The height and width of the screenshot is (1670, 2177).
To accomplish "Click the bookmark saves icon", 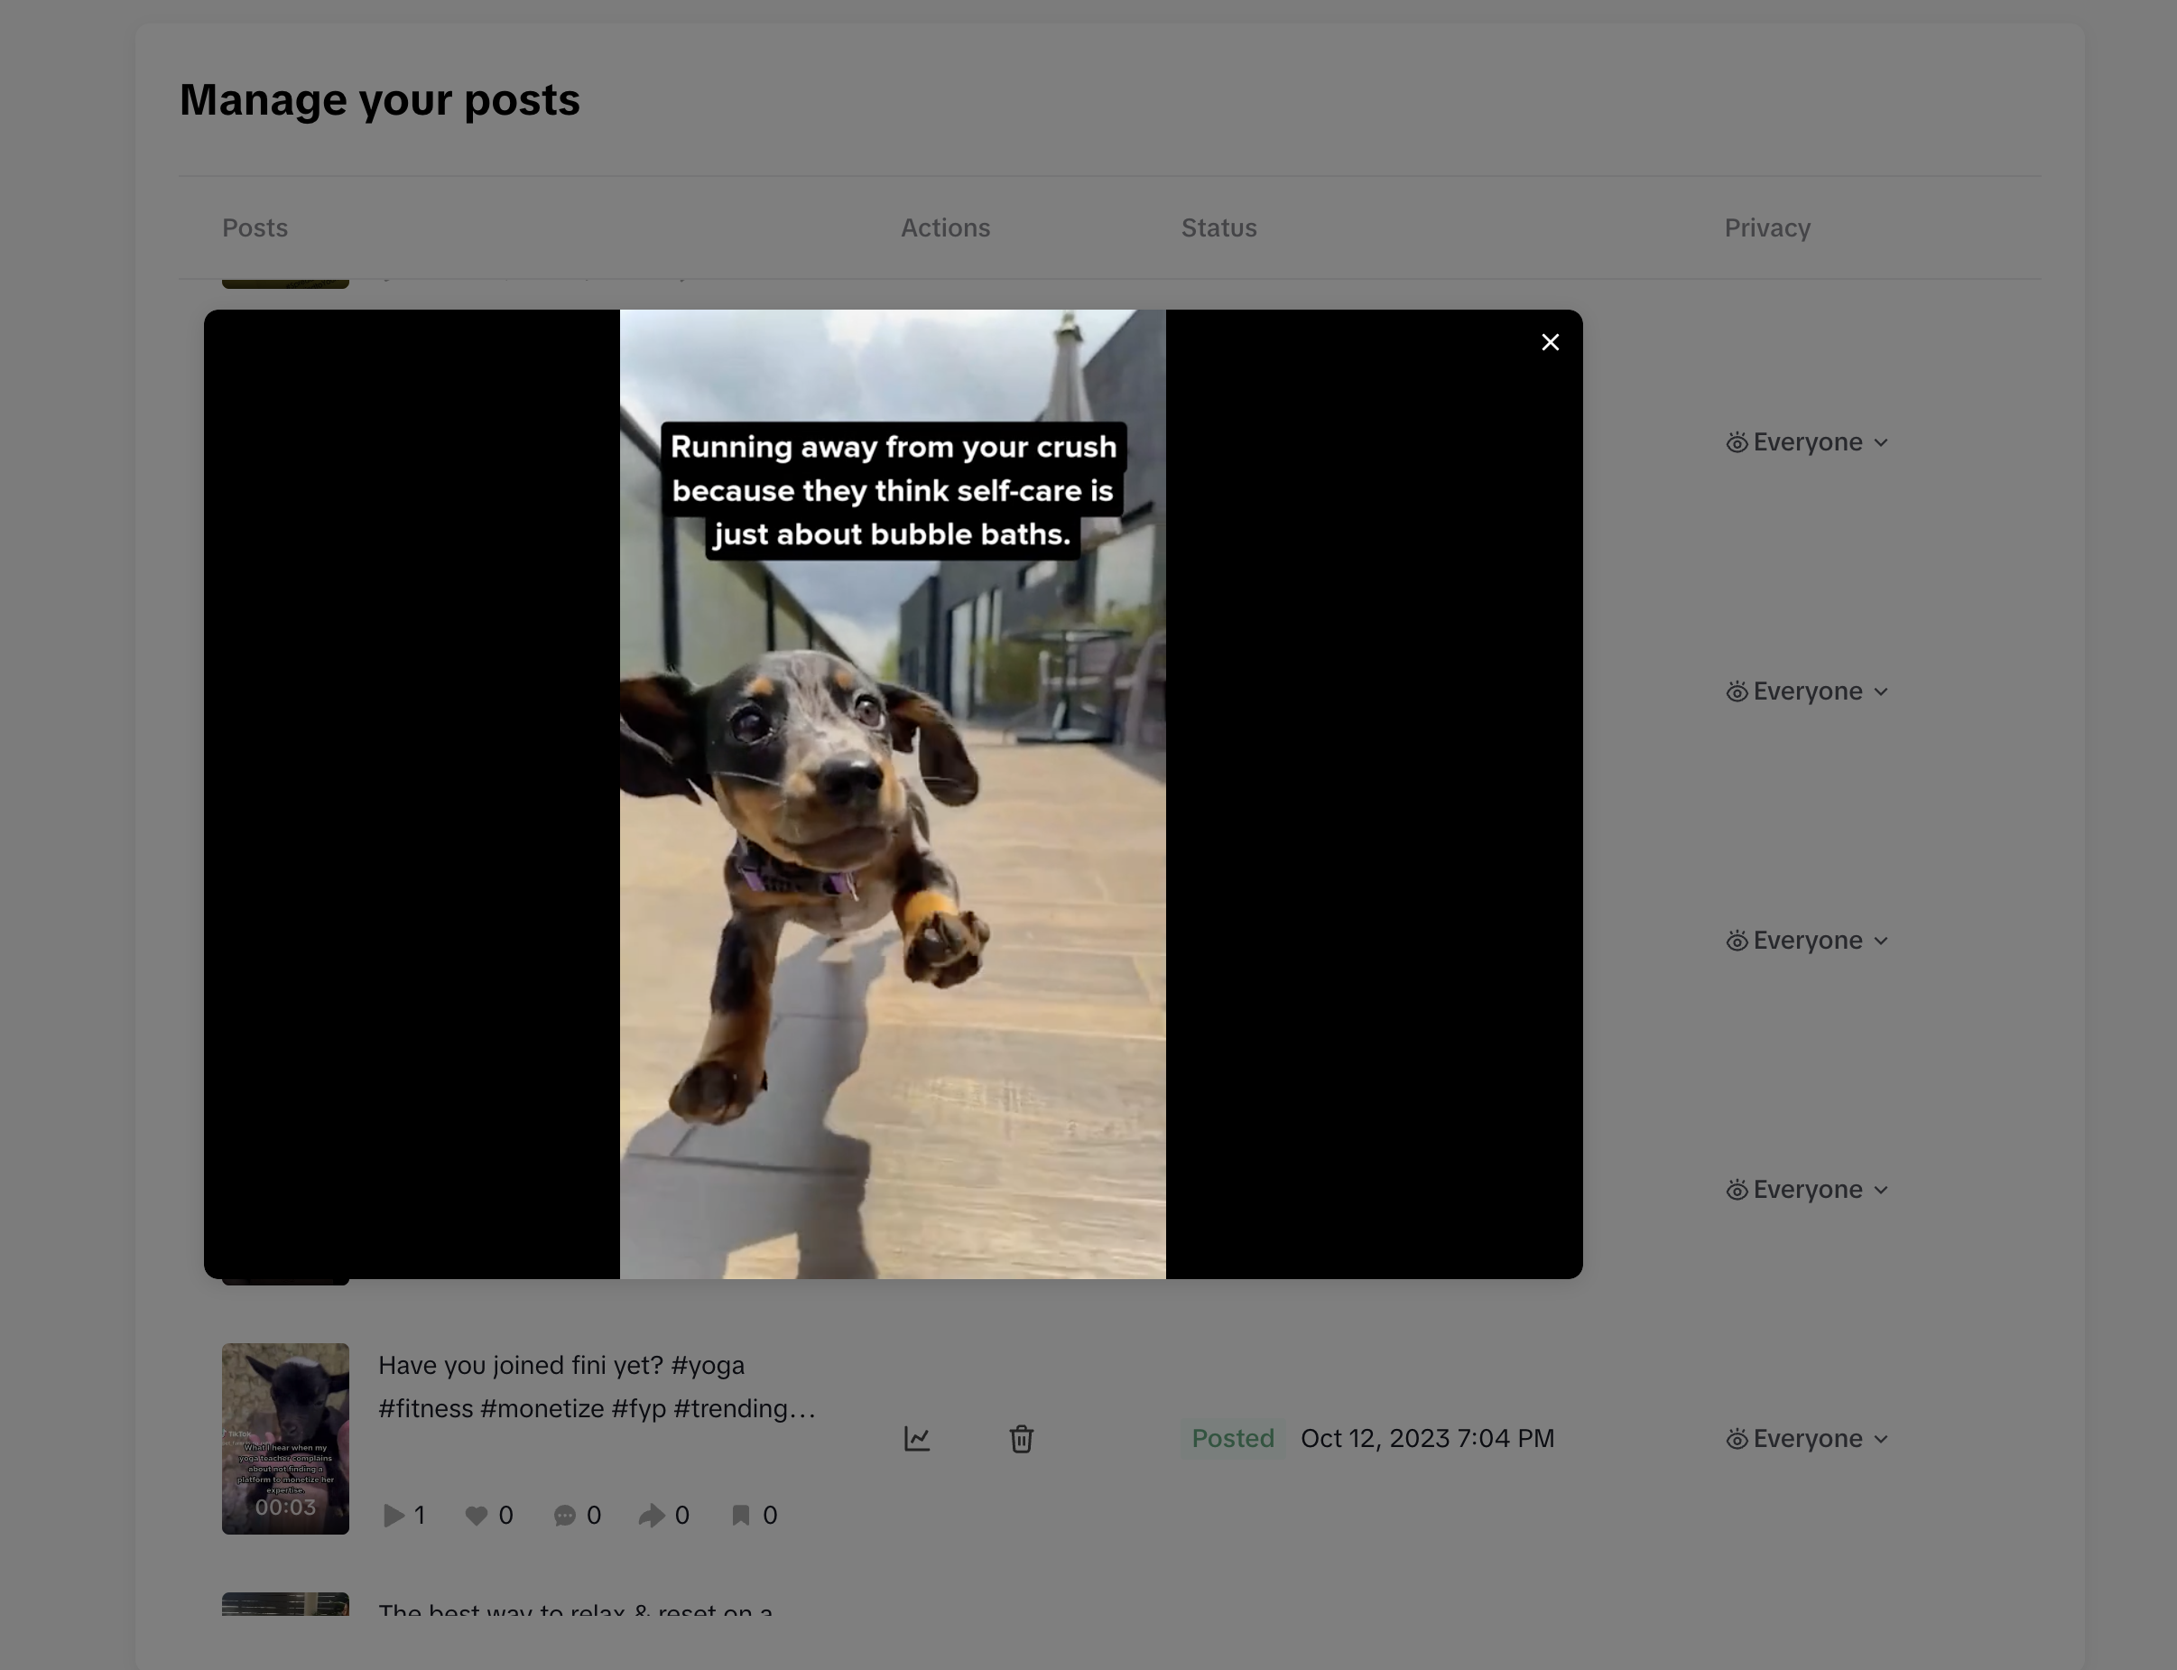I will tap(740, 1515).
